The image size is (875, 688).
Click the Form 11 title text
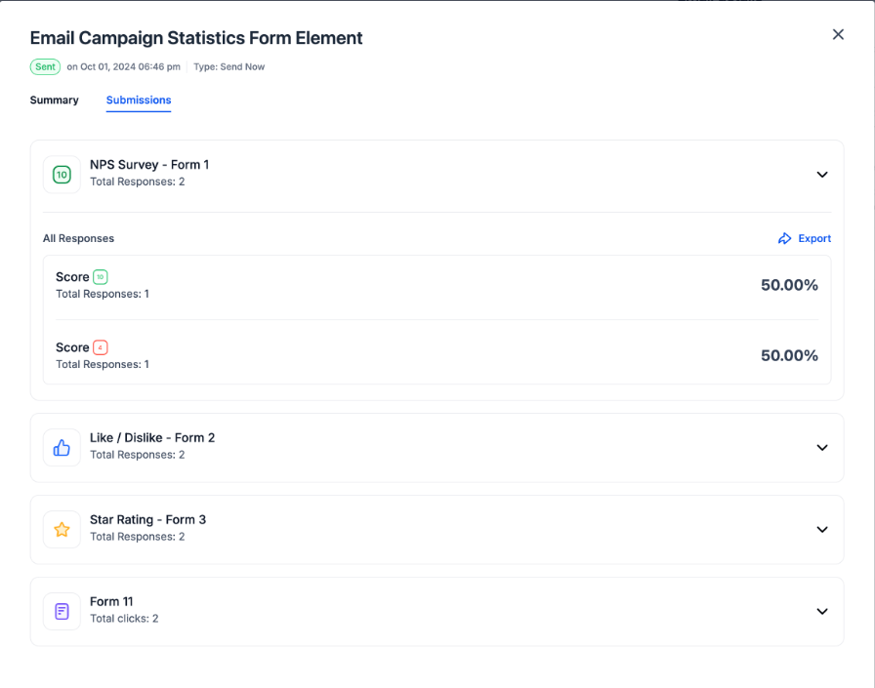(111, 601)
